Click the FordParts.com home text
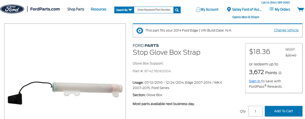Image resolution: width=305 pixels, height=119 pixels. click(x=45, y=9)
